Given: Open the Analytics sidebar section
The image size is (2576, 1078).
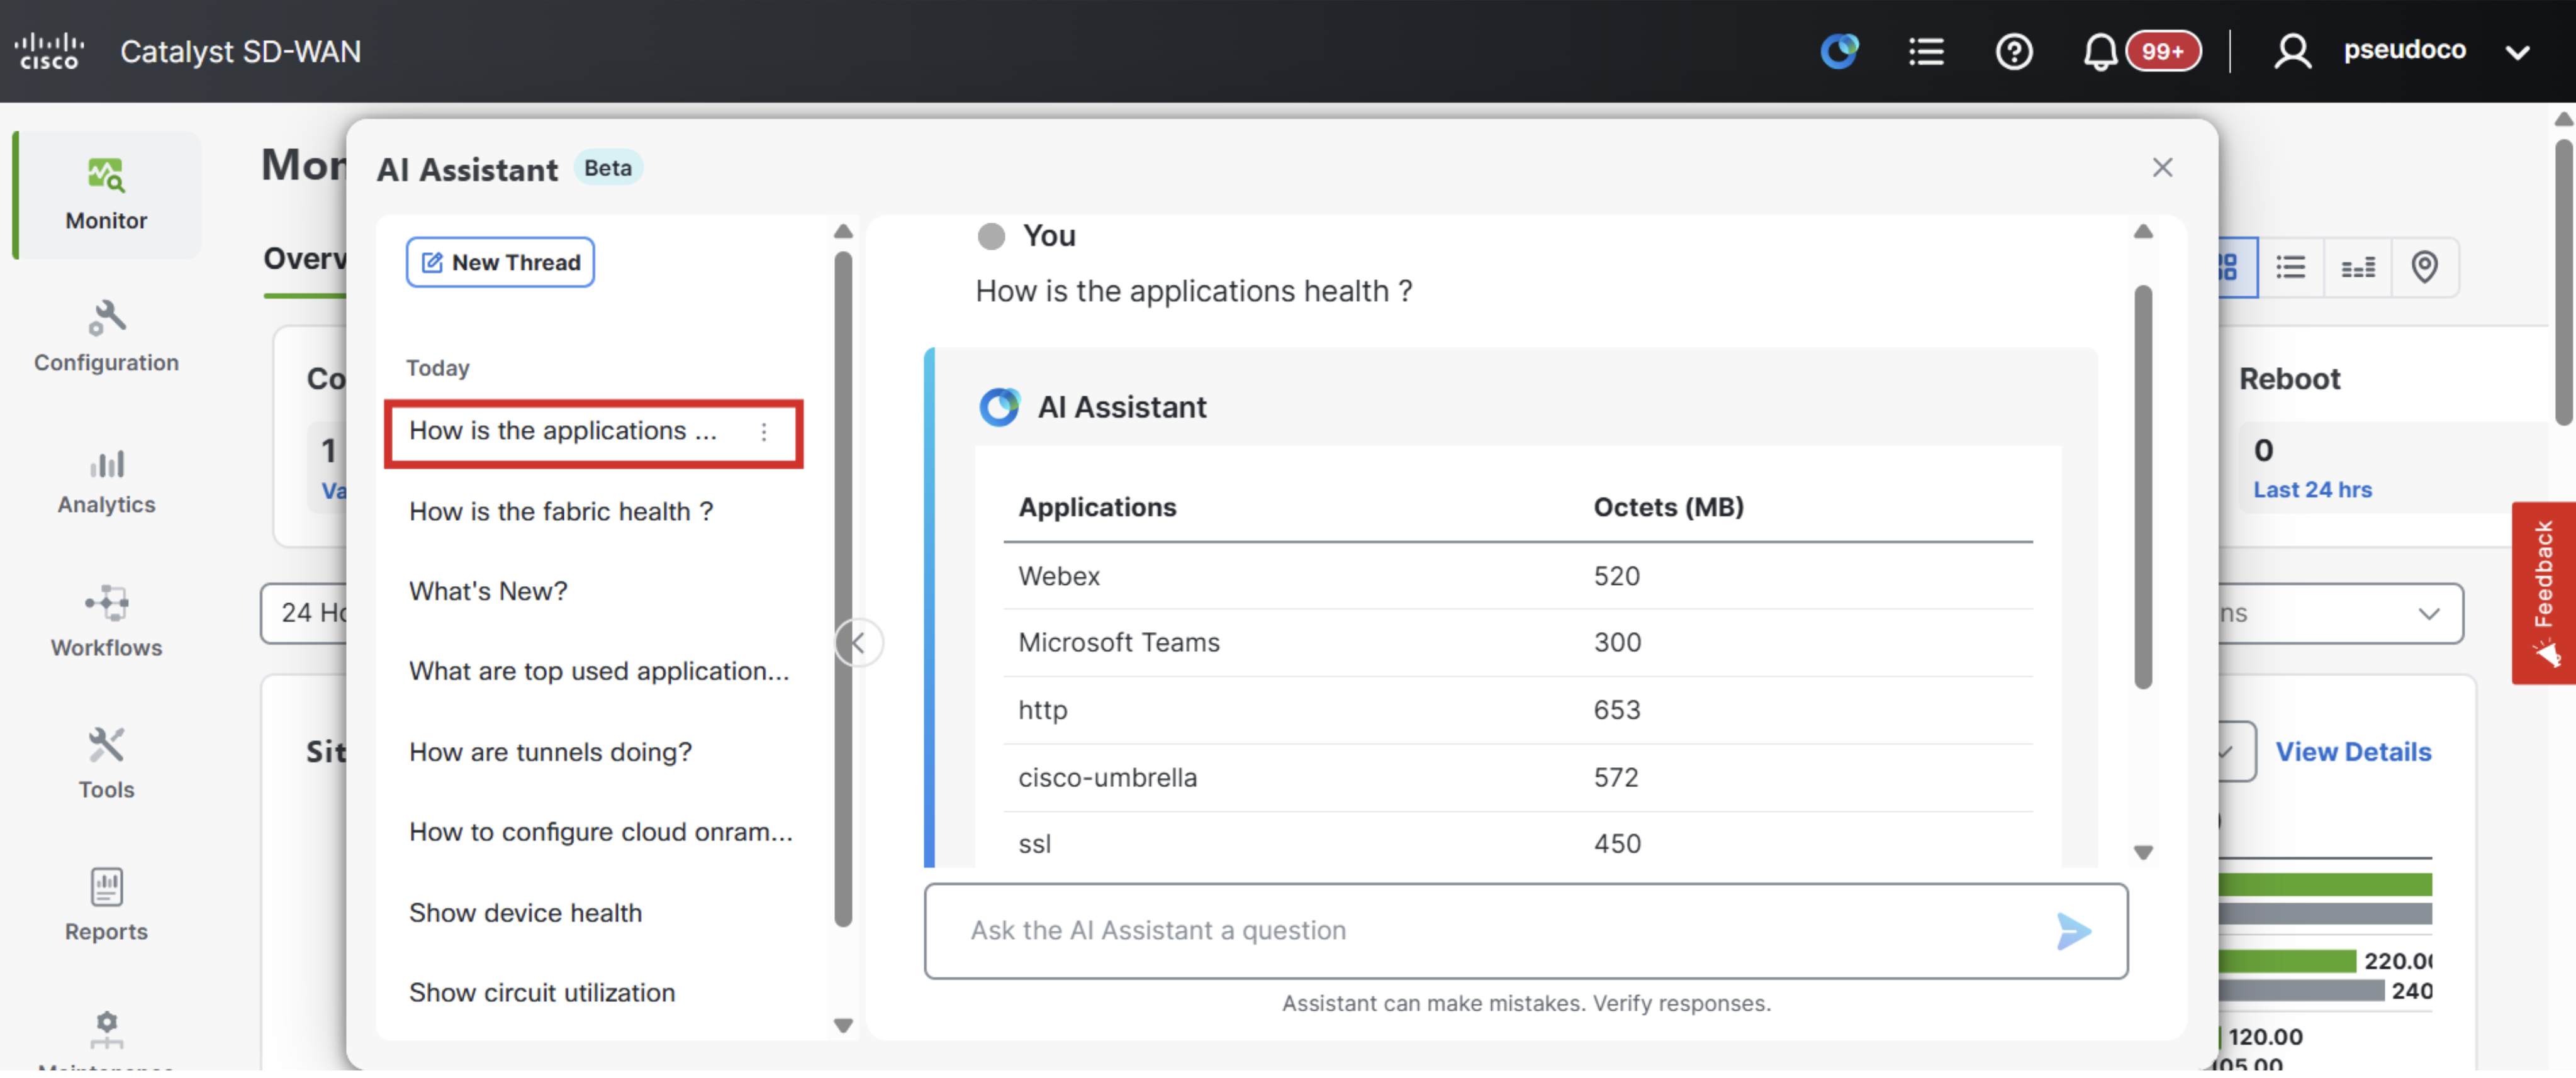Looking at the screenshot, I should coord(106,481).
